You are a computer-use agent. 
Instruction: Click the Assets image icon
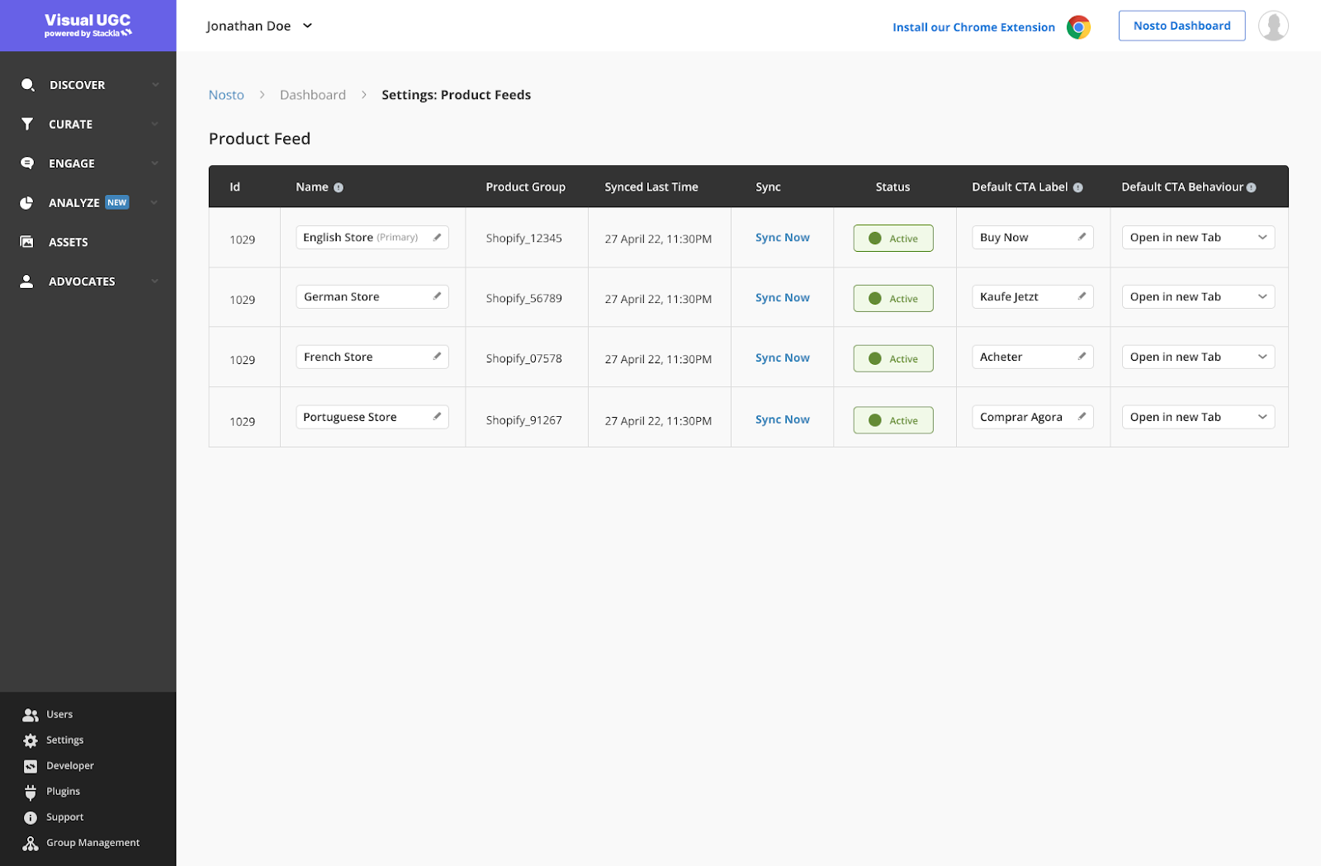tap(26, 242)
